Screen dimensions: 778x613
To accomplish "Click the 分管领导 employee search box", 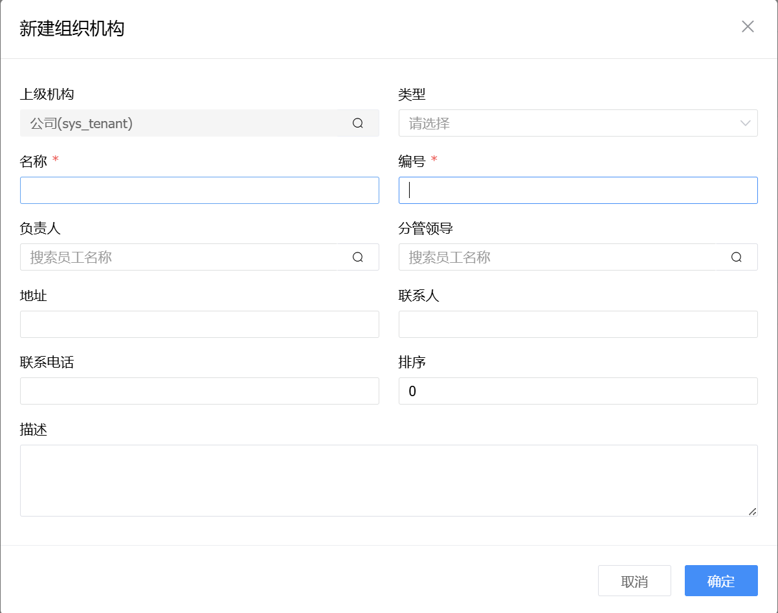I will pos(563,257).
